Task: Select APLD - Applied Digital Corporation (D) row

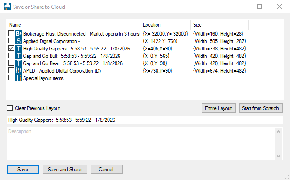Action: [62, 71]
